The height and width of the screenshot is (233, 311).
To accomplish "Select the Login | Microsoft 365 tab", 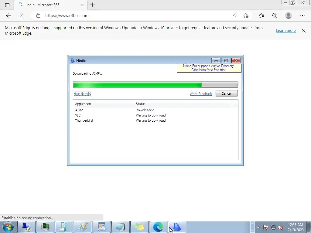I will pyautogui.click(x=51, y=5).
